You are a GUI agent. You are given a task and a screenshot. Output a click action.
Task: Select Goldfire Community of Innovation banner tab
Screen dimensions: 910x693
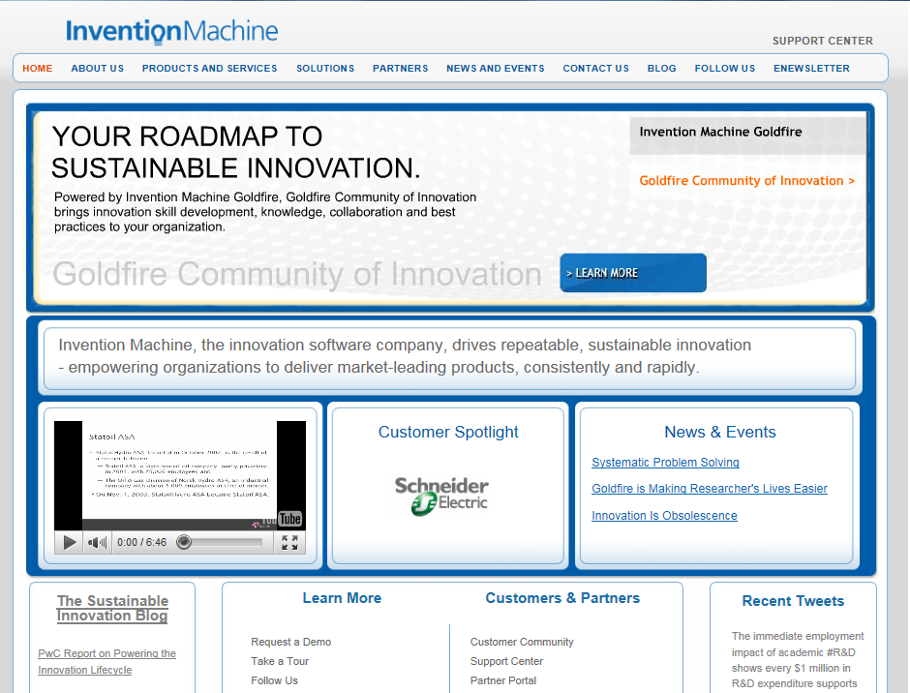click(747, 180)
